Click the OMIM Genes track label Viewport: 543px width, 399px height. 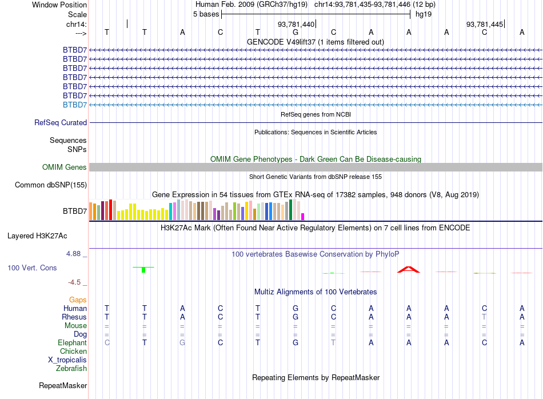(x=65, y=167)
